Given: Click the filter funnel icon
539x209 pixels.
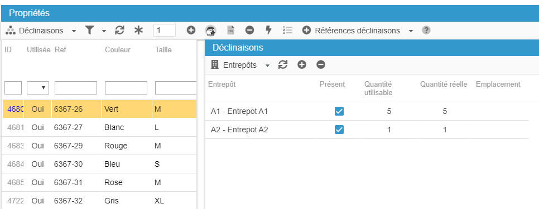Looking at the screenshot, I should coord(89,31).
